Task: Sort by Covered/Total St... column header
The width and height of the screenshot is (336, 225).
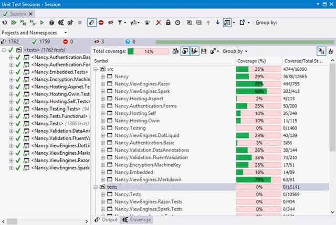Action: [x=306, y=61]
